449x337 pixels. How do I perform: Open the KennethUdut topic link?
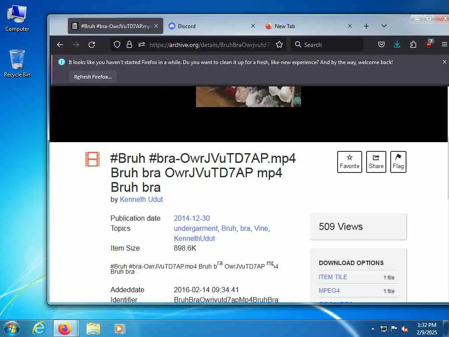(194, 238)
